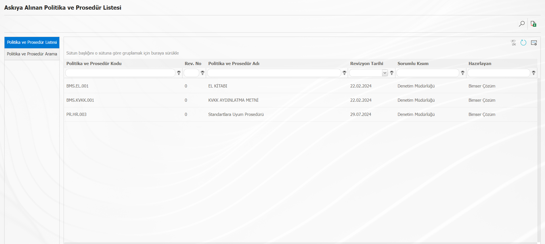Open filter menu for Hazırlayan
Viewport: 545px width, 244px height.
[534, 73]
